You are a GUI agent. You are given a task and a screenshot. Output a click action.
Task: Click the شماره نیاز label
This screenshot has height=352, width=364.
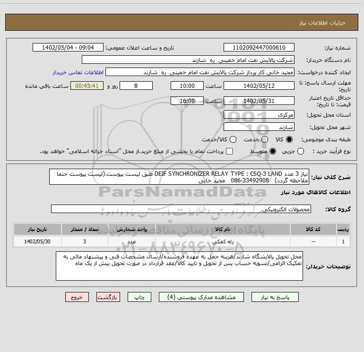[x=338, y=48]
